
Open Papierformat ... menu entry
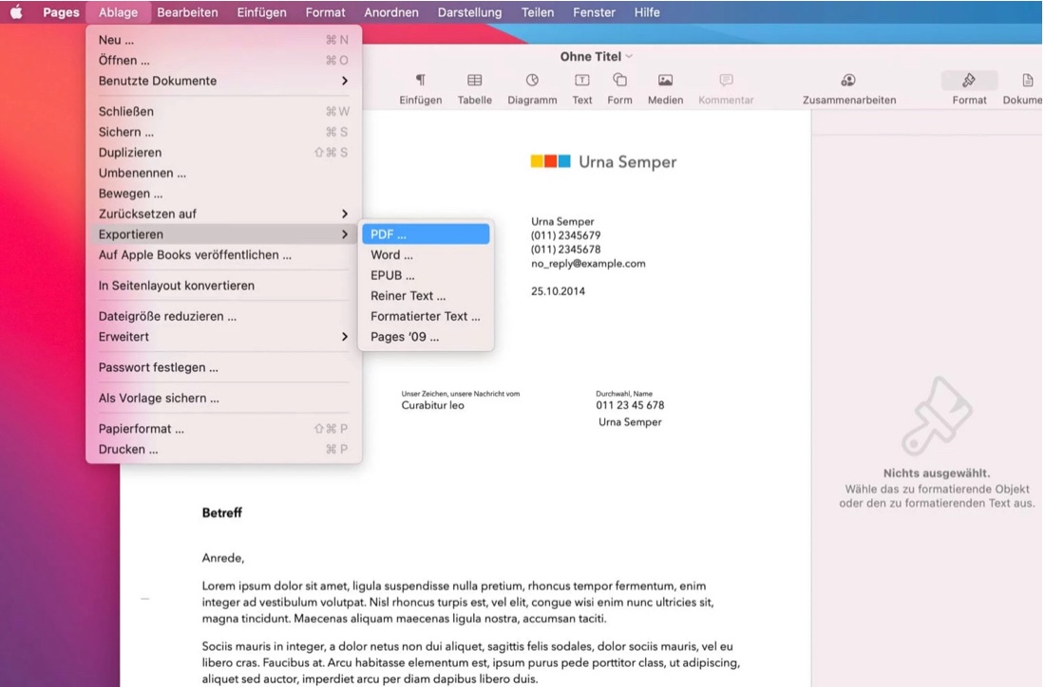223,429
